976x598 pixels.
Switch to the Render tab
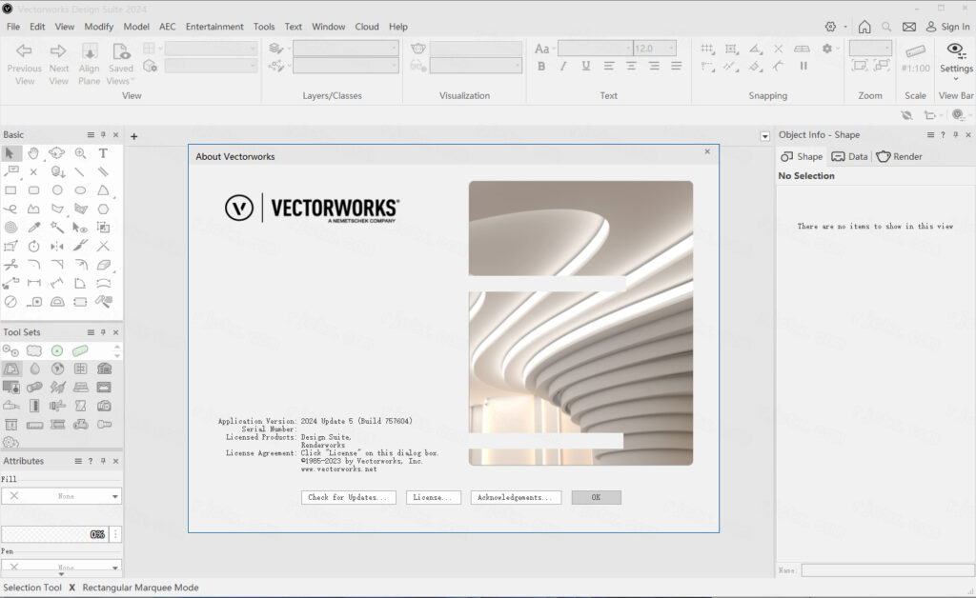[x=899, y=156]
